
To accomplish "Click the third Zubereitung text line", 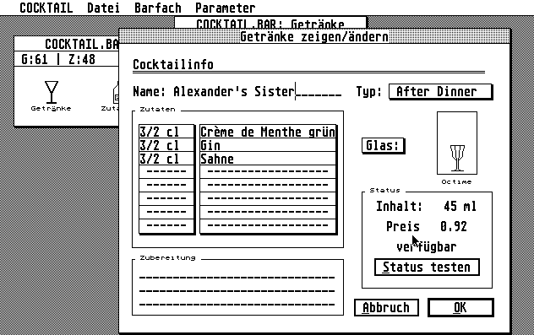I will pyautogui.click(x=237, y=305).
